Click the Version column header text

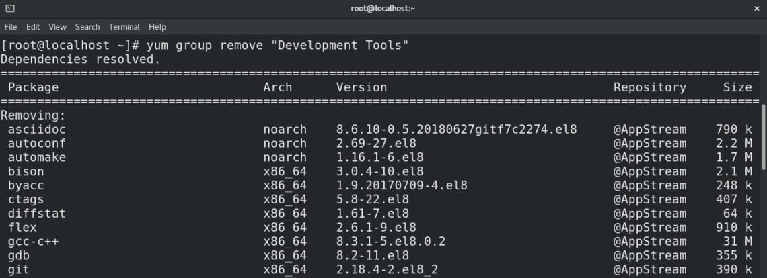[x=361, y=87]
